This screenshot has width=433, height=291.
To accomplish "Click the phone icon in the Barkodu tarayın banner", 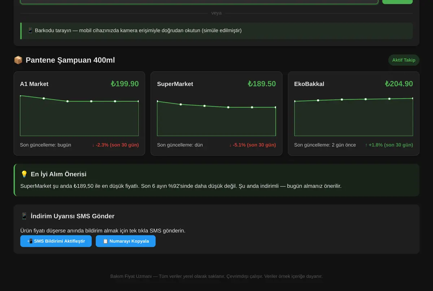I will click(x=30, y=30).
